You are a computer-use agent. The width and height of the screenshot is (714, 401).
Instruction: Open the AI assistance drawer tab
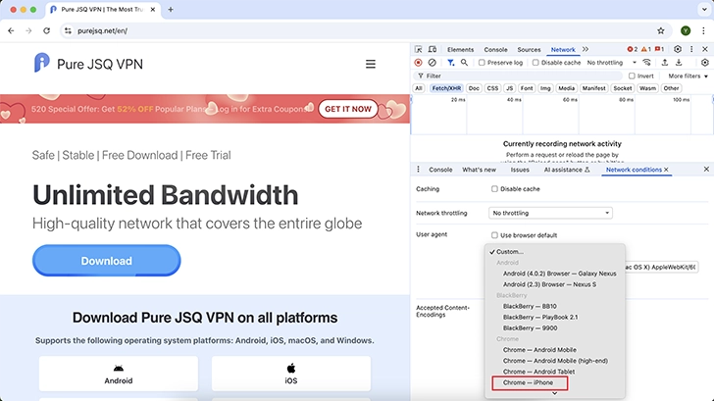click(x=567, y=170)
